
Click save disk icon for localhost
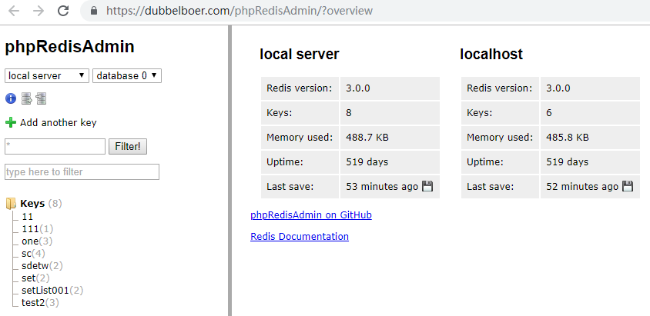tap(628, 187)
